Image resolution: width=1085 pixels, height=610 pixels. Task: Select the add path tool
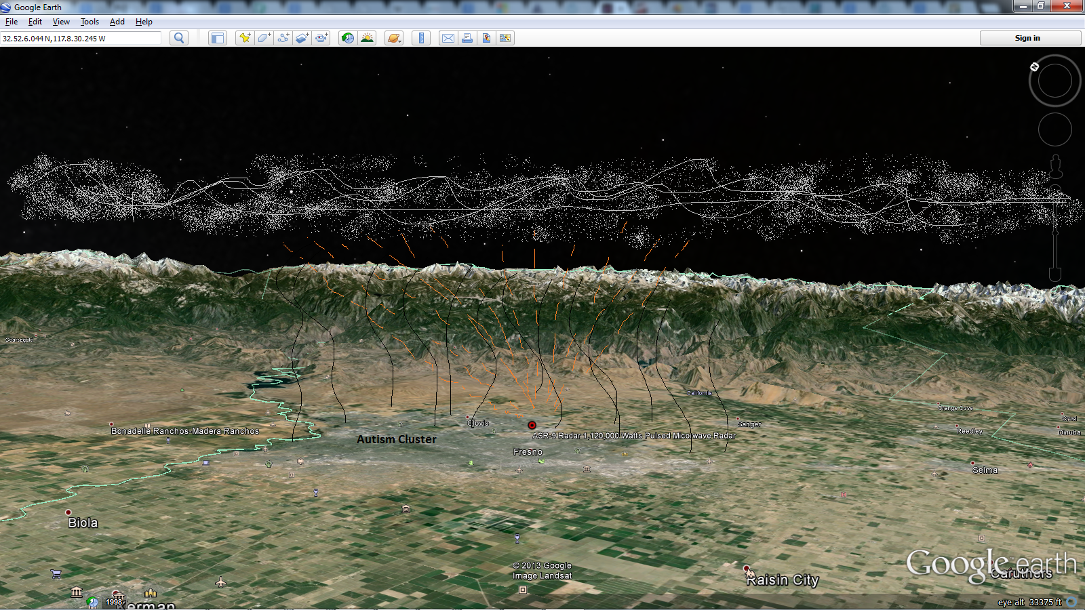pos(283,38)
